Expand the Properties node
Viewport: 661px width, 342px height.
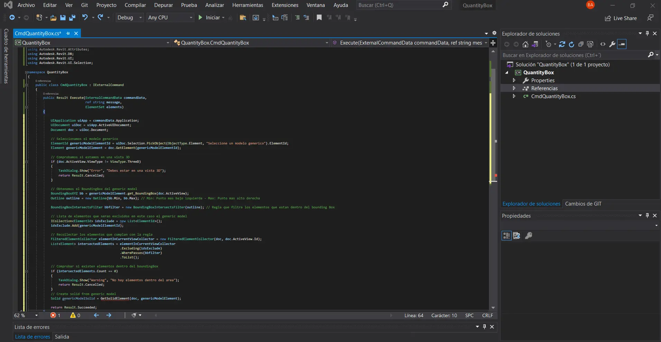pyautogui.click(x=514, y=80)
